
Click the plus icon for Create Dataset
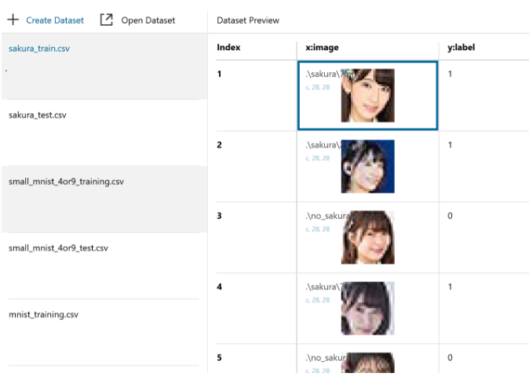(13, 20)
